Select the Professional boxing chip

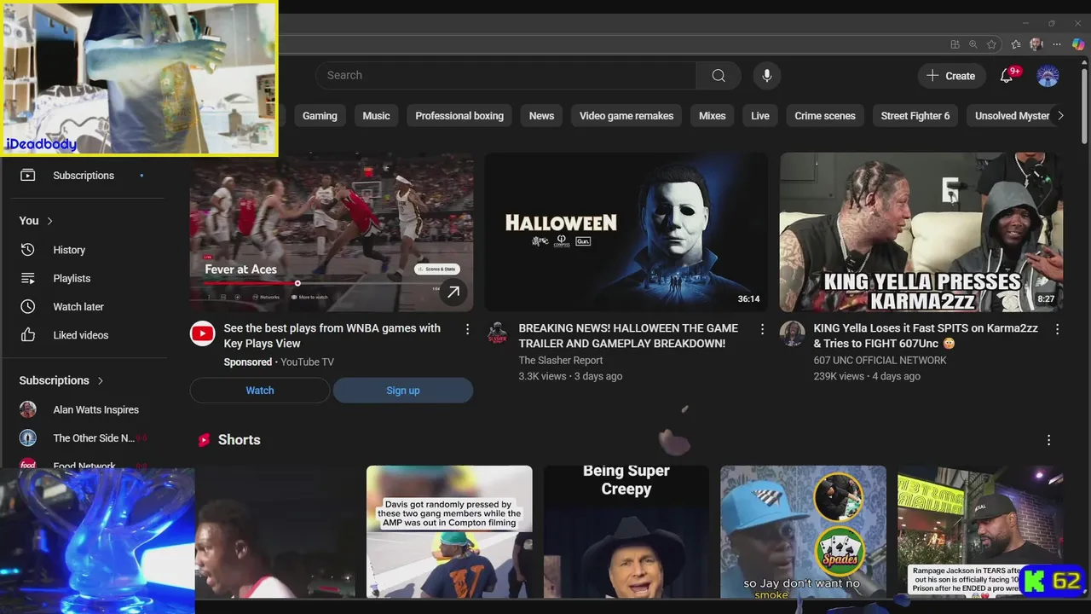coord(459,116)
